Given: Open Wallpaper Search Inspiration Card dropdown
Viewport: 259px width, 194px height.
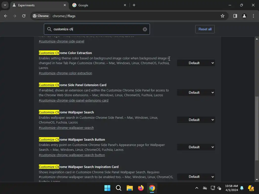Looking at the screenshot, I should [x=196, y=177].
